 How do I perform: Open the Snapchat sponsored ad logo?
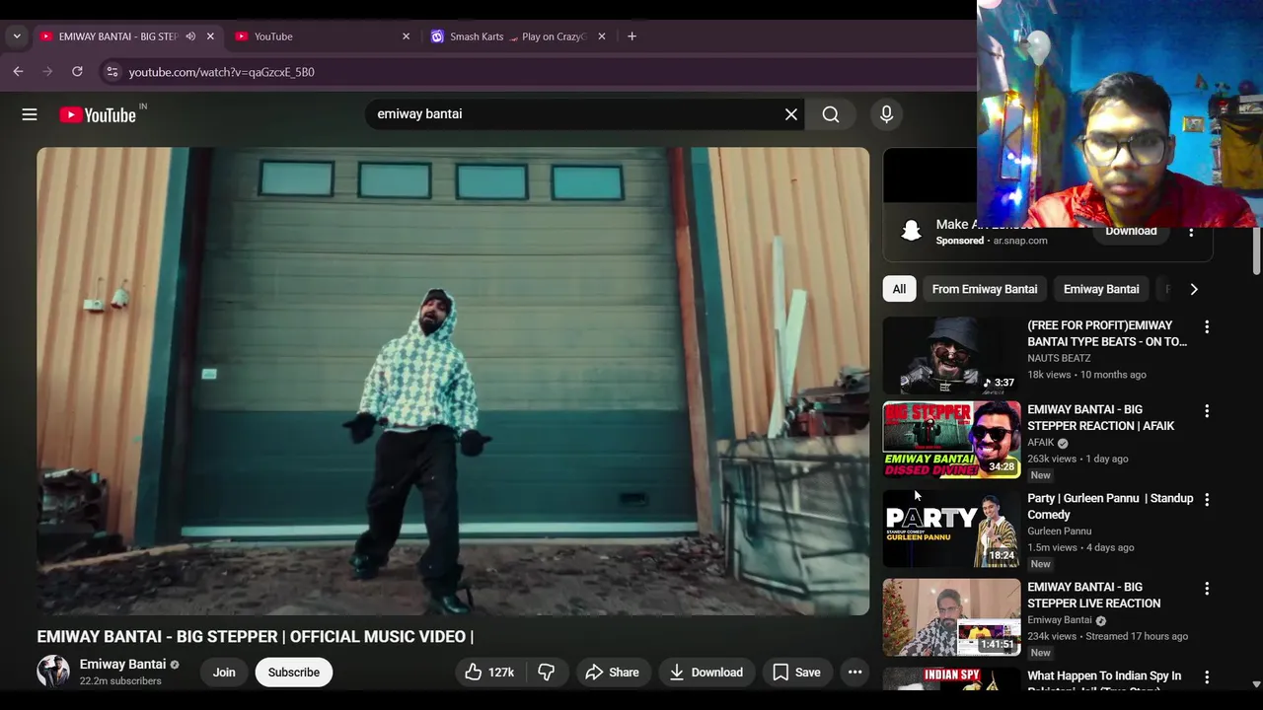pyautogui.click(x=911, y=231)
